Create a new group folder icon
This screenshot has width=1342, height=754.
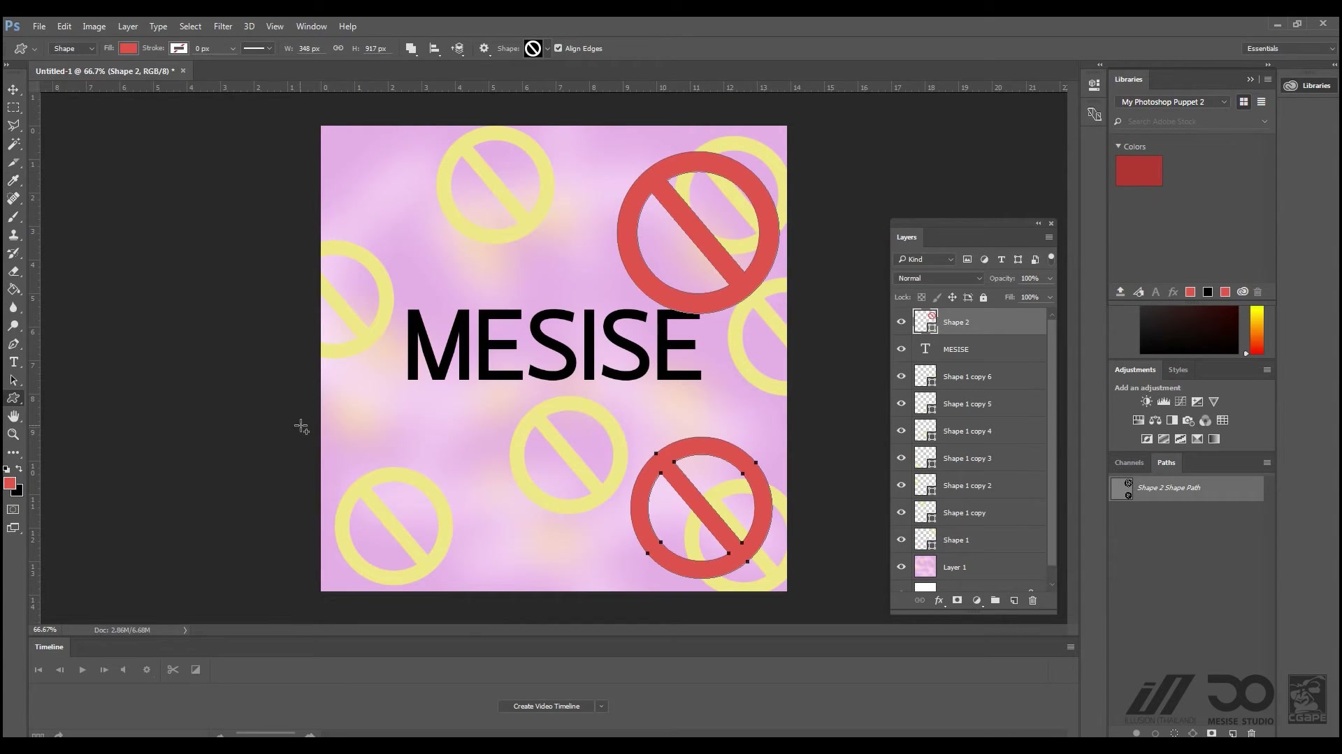tap(995, 600)
